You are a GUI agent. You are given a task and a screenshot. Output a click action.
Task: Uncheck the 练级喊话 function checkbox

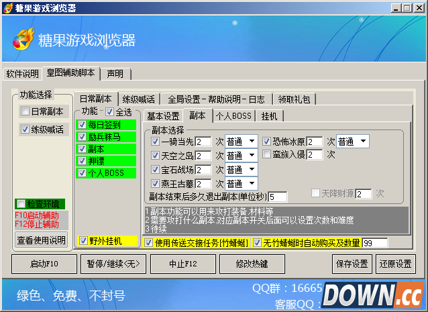click(x=25, y=129)
